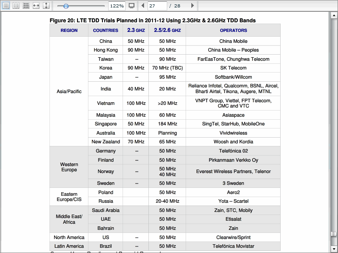The height and width of the screenshot is (253, 338).
Task: Click the 2.3 GHZ column header
Action: click(136, 30)
